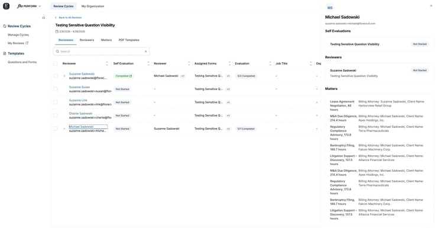
Task: Open the Suzanne Sadowski reviewer card in the panel
Action: [379, 73]
